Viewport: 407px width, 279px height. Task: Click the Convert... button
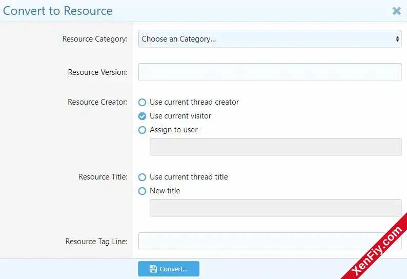tap(169, 269)
